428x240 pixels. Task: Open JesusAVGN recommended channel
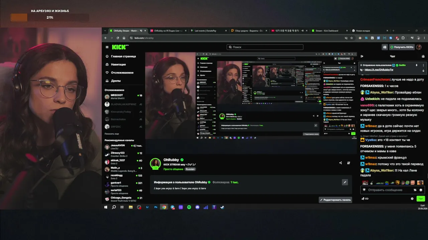click(123, 147)
